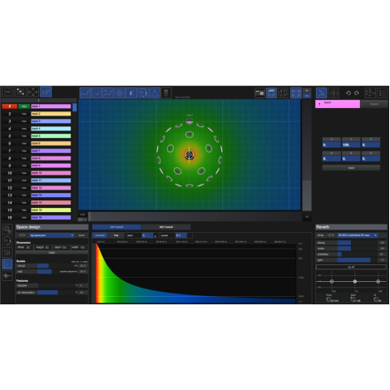Go to next reverb preset arrow

point(333,235)
